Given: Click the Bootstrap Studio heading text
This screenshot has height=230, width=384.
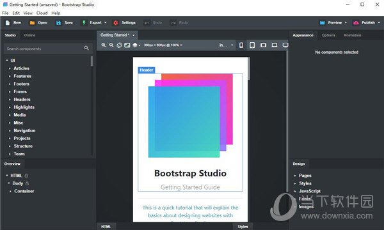Looking at the screenshot, I should (190, 173).
